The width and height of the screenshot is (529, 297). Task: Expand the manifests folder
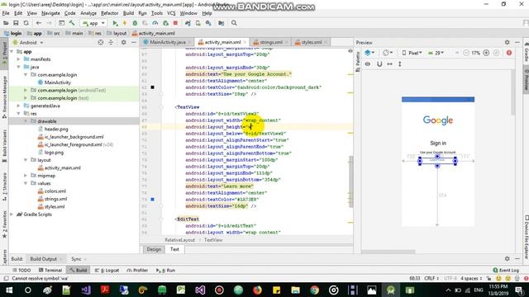click(18, 59)
